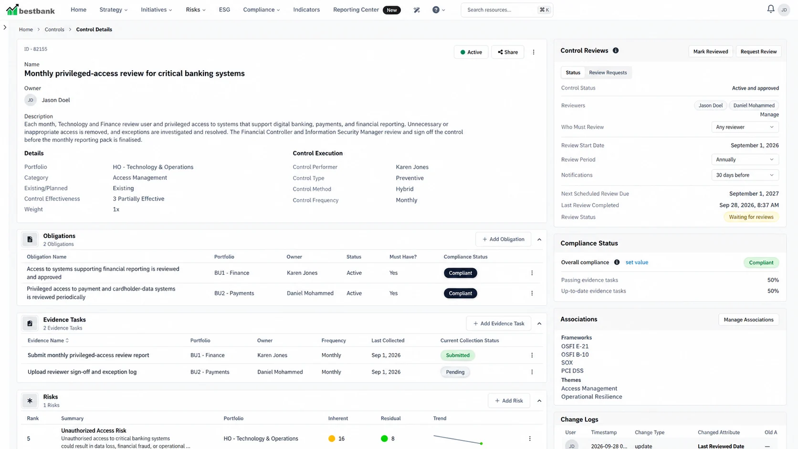Open the Strategy menu
The image size is (798, 449).
[x=113, y=10]
